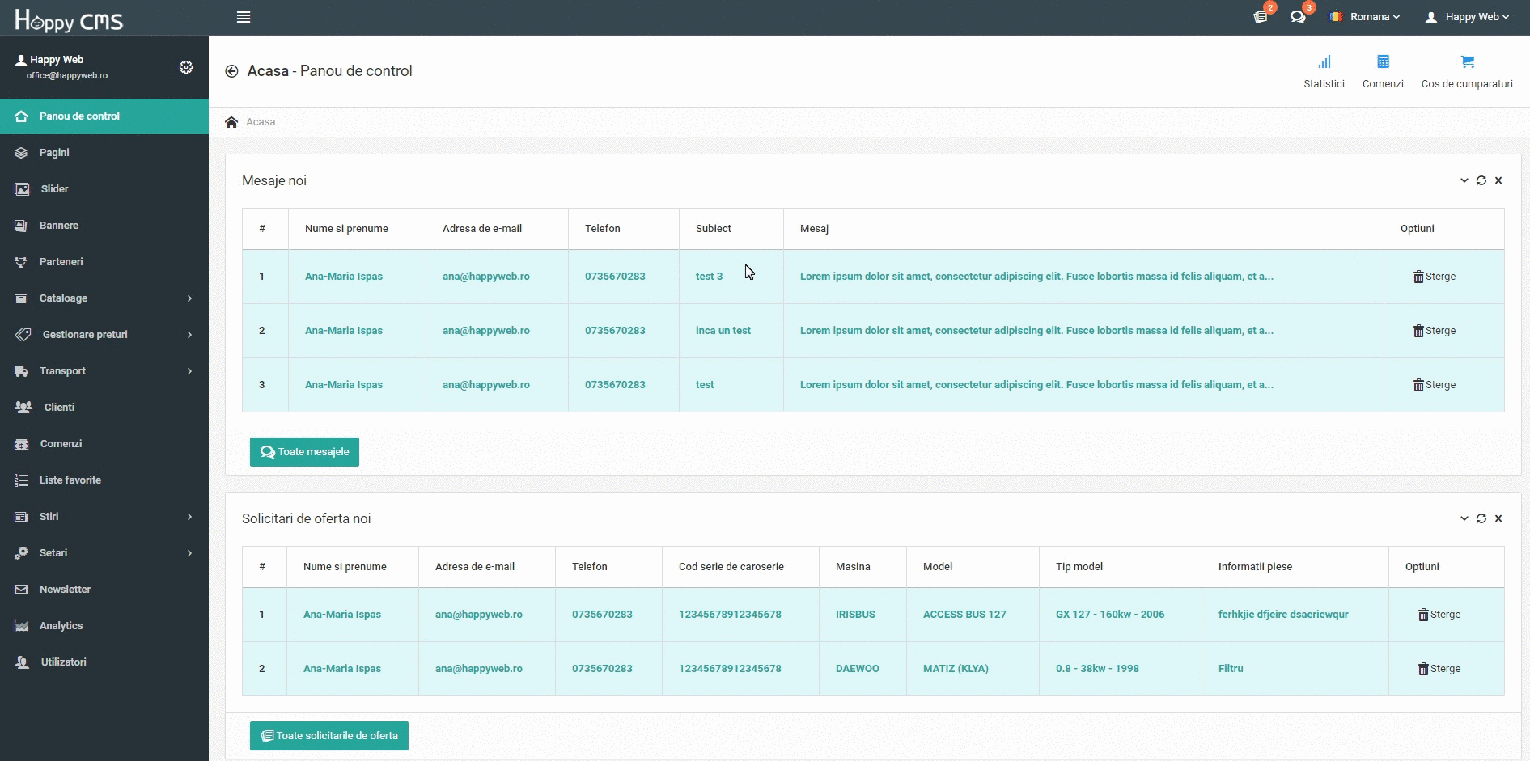Image resolution: width=1530 pixels, height=761 pixels.
Task: Open messages notifications icon with badge 3
Action: pyautogui.click(x=1298, y=17)
